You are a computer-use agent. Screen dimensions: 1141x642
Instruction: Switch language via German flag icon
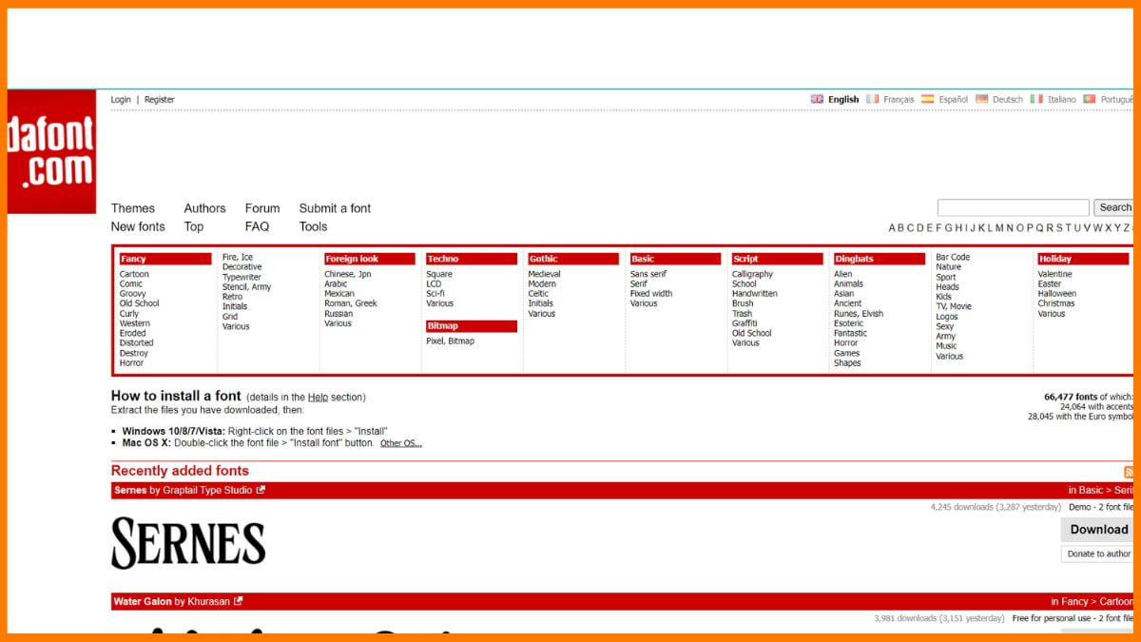981,99
